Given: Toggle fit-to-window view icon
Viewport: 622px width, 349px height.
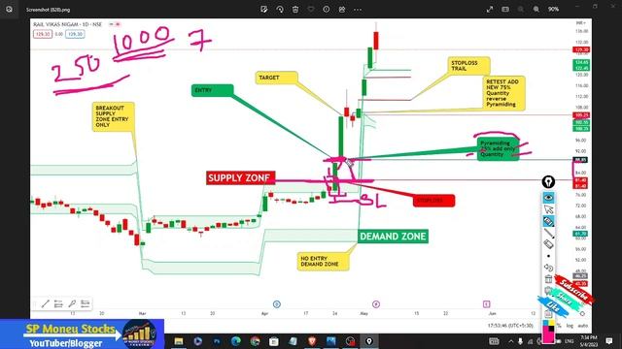Looking at the screenshot, I should [505, 9].
